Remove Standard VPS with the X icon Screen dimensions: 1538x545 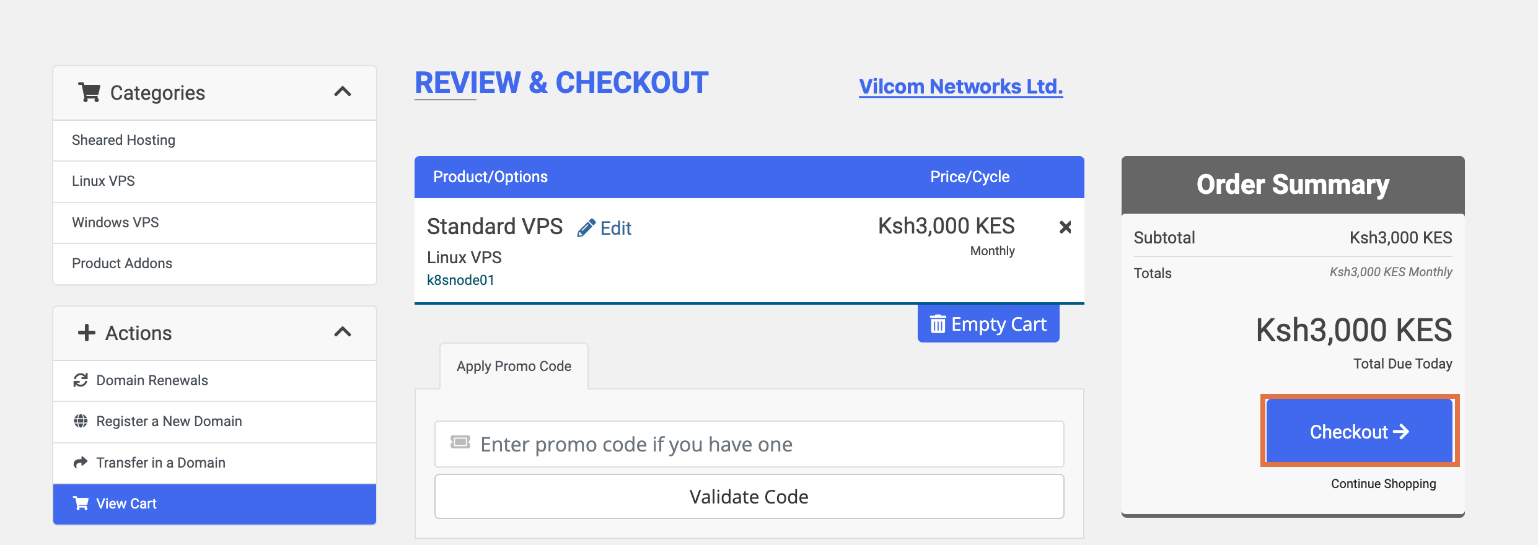pyautogui.click(x=1065, y=227)
